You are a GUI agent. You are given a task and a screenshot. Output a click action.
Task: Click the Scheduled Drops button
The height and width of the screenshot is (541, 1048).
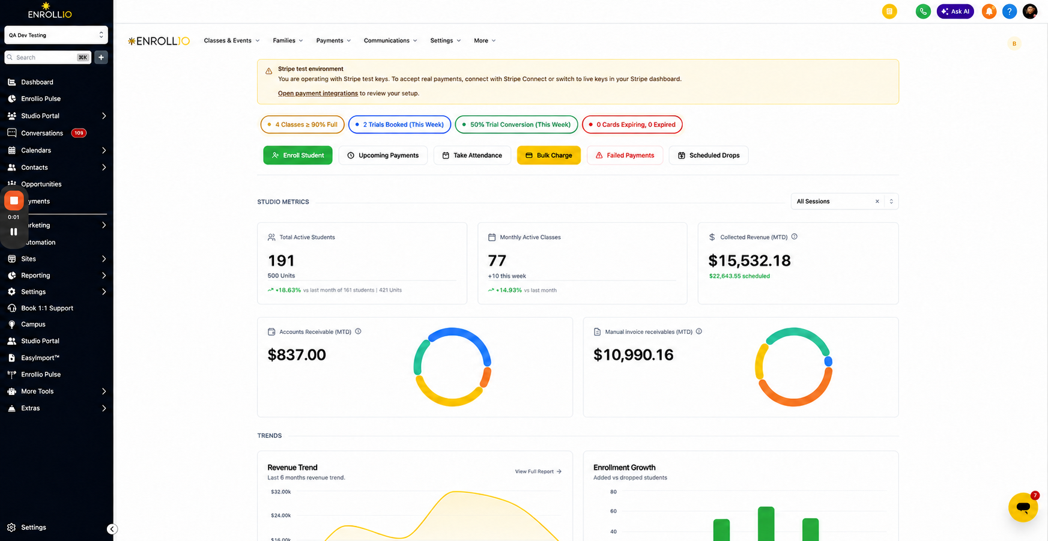point(709,156)
